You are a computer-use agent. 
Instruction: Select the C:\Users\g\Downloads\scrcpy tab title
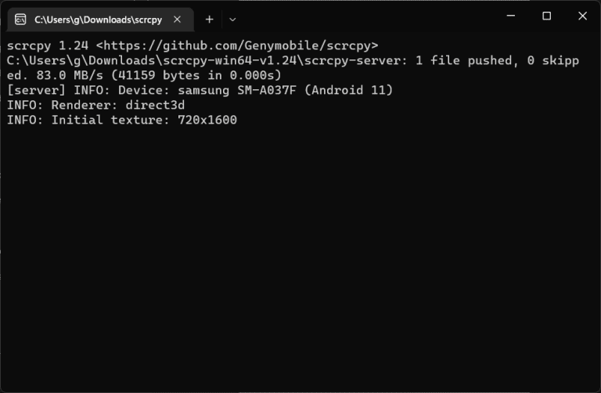(x=98, y=20)
